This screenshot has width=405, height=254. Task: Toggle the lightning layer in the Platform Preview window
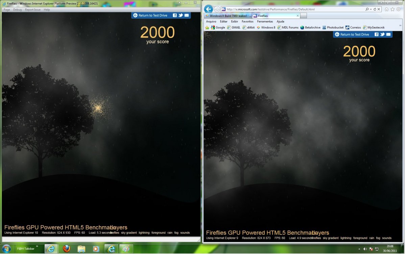point(144,233)
